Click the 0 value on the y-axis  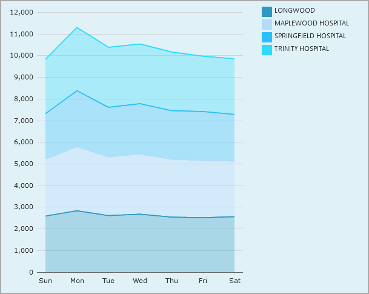point(31,272)
